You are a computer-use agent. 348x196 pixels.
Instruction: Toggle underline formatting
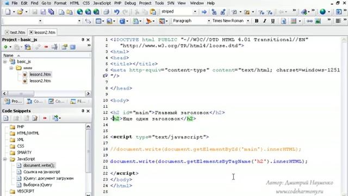(273, 21)
